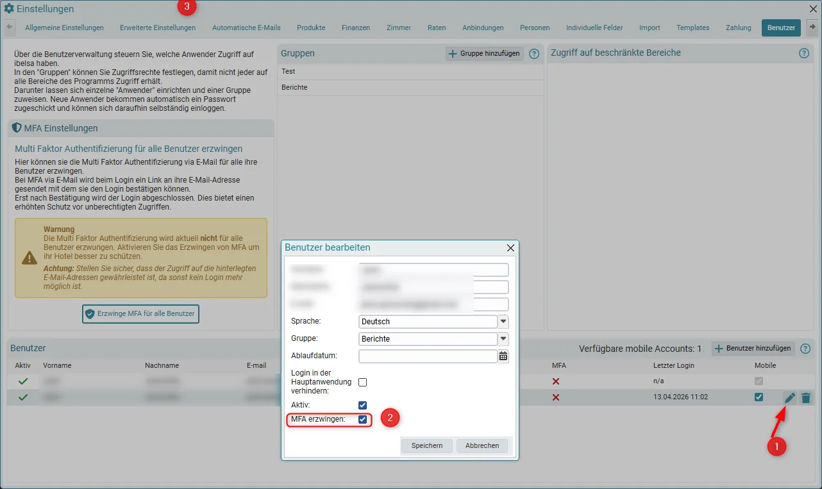The height and width of the screenshot is (489, 822).
Task: Open the Finanzen tab
Action: (356, 28)
